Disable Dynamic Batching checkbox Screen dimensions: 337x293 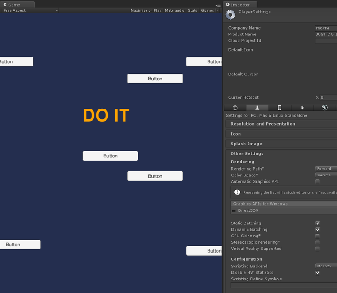click(317, 229)
